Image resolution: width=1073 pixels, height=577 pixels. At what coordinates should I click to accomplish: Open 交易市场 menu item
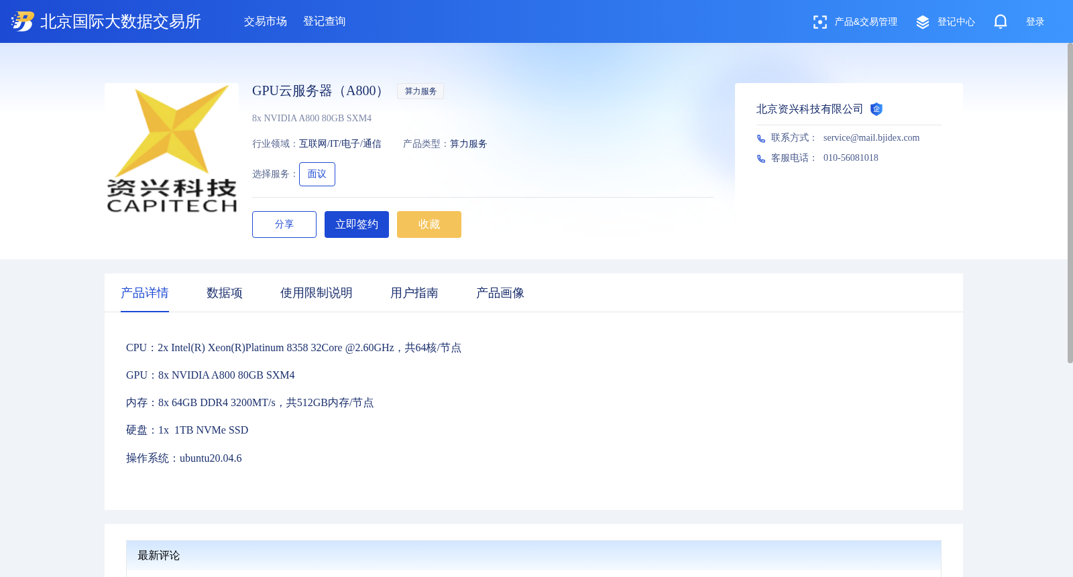(x=266, y=21)
